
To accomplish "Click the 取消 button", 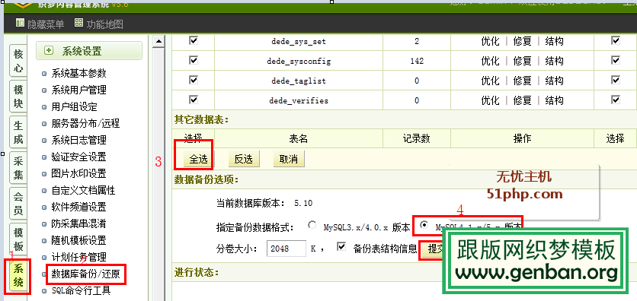I will tap(289, 159).
